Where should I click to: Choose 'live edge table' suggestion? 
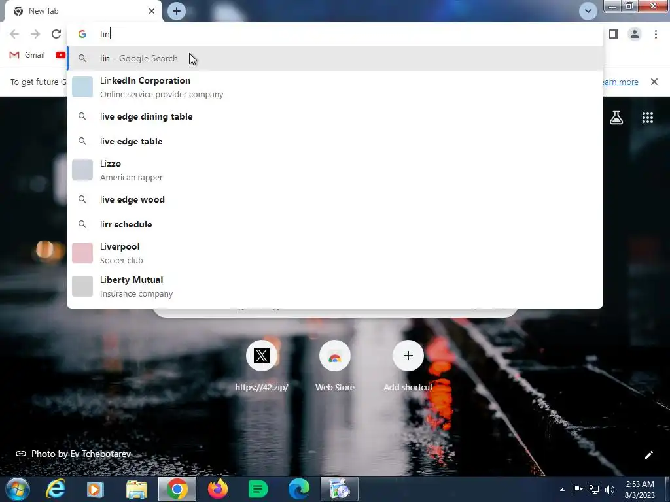pyautogui.click(x=335, y=141)
